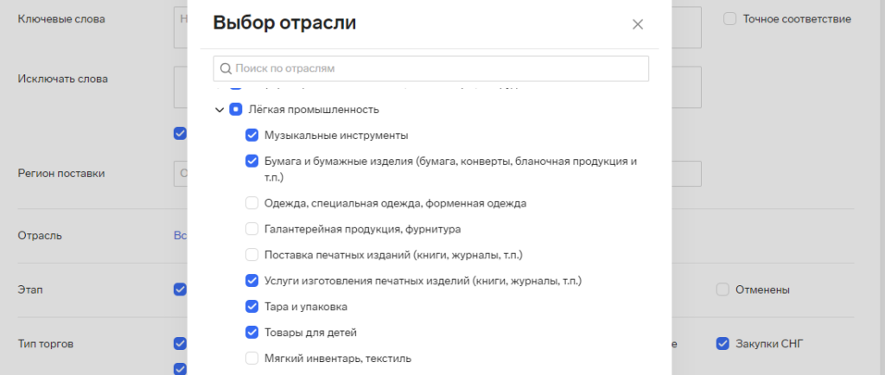The image size is (885, 375).
Task: Uncheck Тара и упаковка
Action: point(252,306)
